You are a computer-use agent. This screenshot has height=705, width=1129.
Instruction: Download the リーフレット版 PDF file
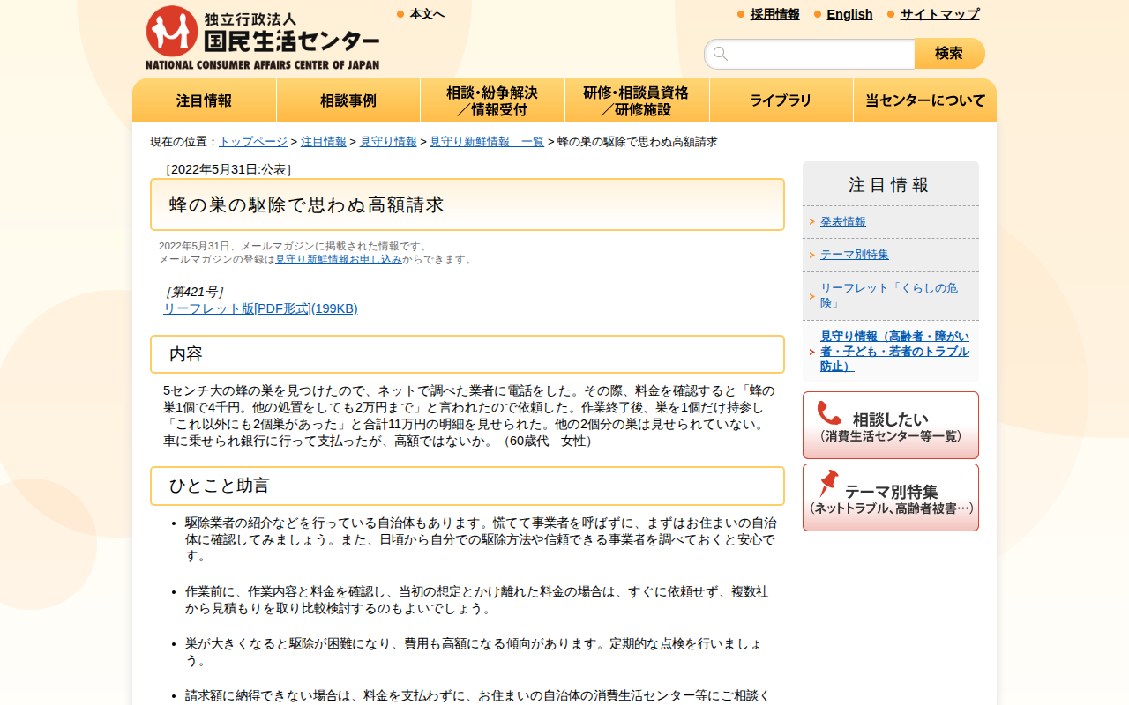(259, 309)
